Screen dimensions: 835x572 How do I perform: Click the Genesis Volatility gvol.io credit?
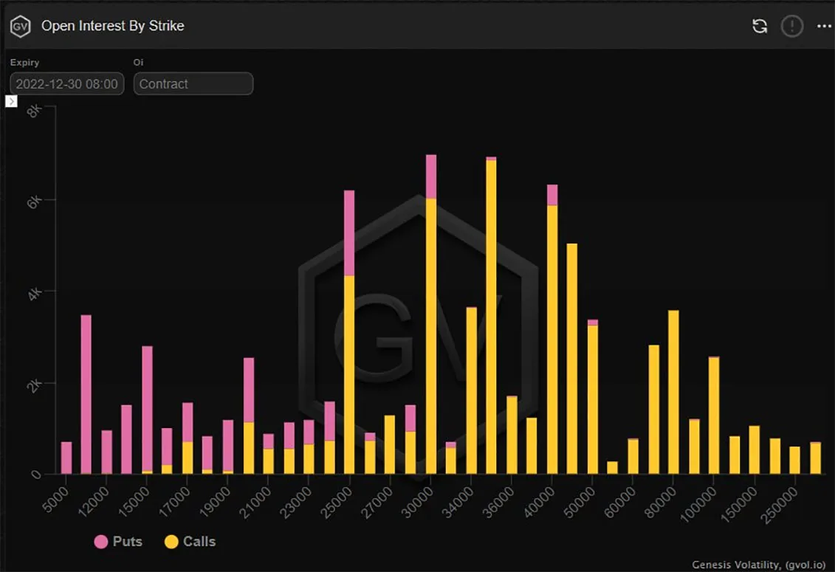[758, 565]
